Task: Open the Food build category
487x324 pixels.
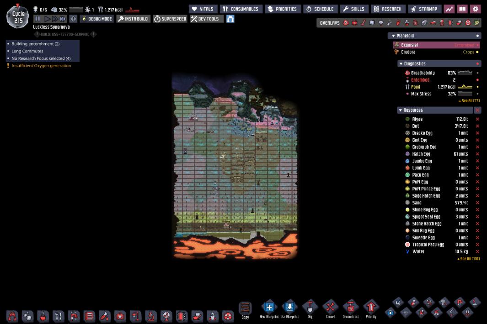Action: [x=59, y=316]
